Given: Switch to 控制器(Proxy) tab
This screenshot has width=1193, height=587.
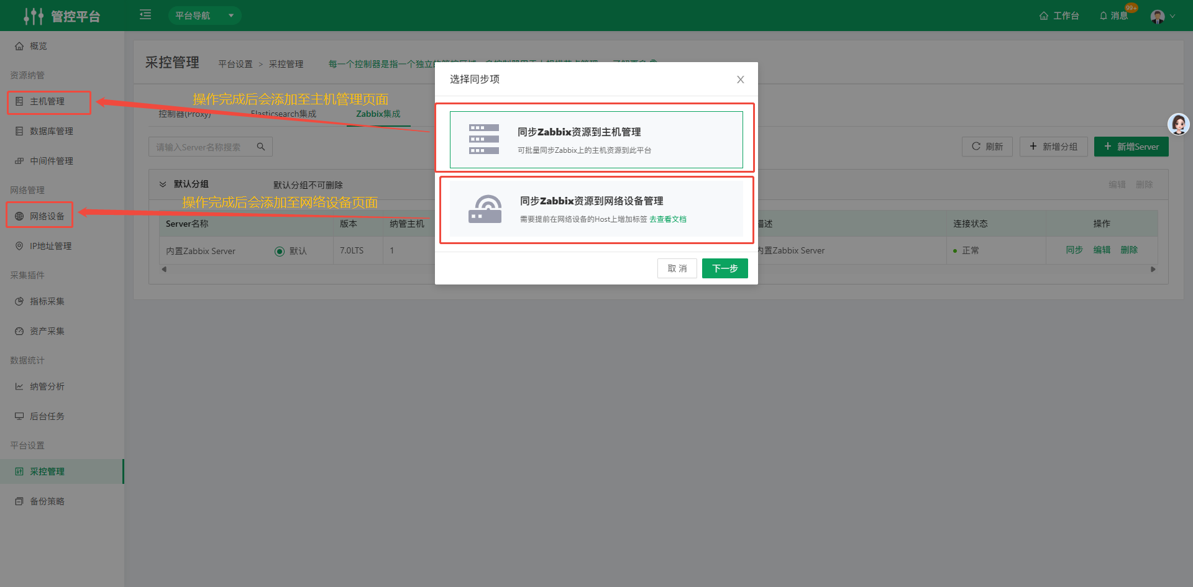Looking at the screenshot, I should pos(185,114).
